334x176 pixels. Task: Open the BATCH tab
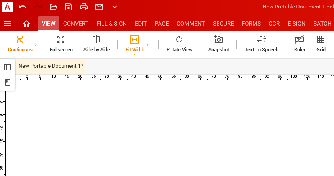coord(322,24)
